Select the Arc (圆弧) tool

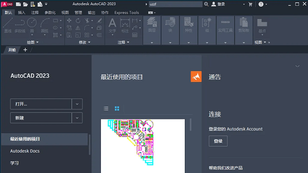[x=45, y=26]
